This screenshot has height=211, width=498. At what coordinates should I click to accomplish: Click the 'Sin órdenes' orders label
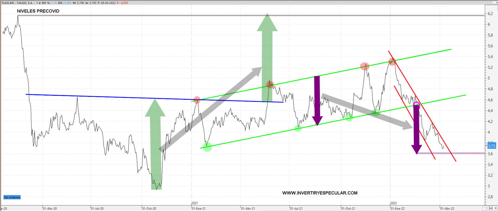tap(12, 197)
